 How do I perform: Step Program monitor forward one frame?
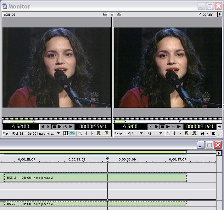pos(156,127)
